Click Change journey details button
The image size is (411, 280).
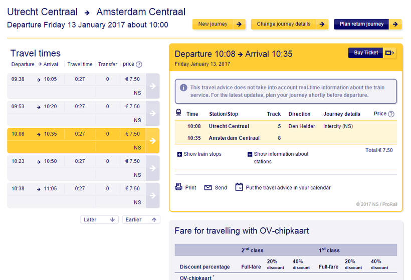289,24
